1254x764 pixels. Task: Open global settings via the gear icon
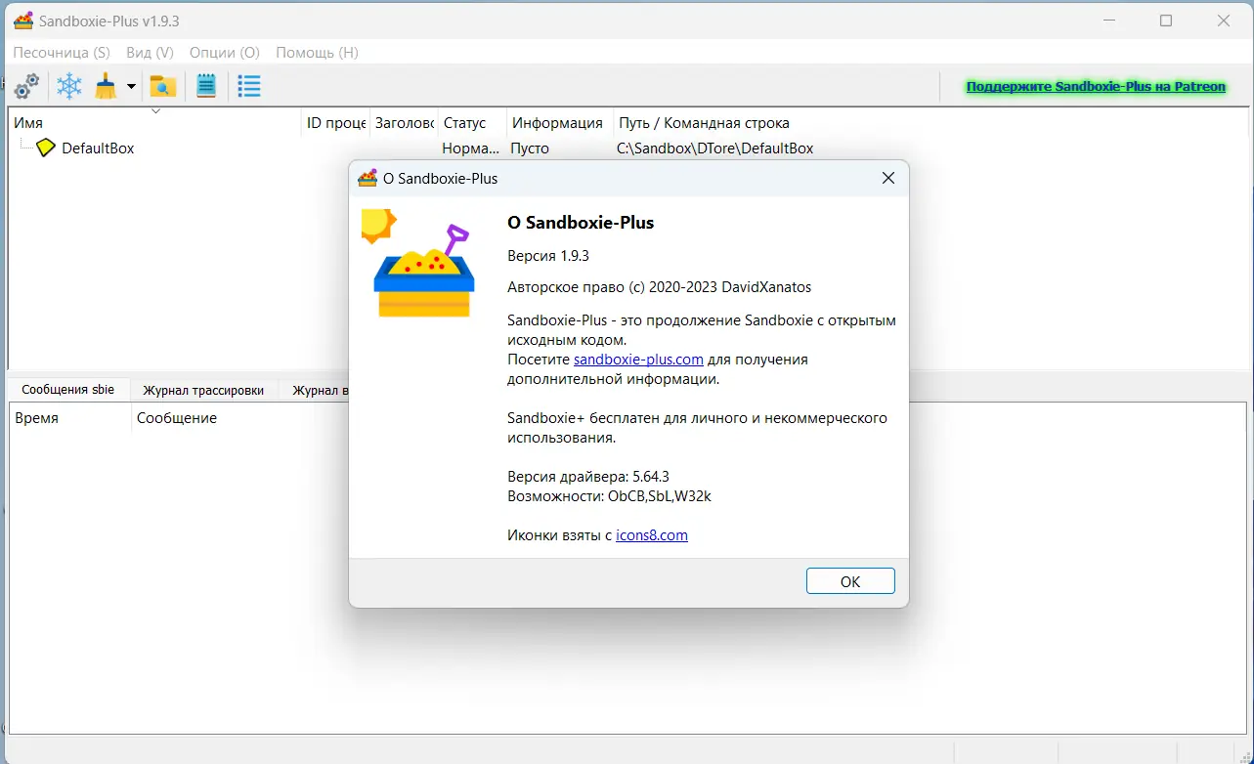click(x=26, y=86)
